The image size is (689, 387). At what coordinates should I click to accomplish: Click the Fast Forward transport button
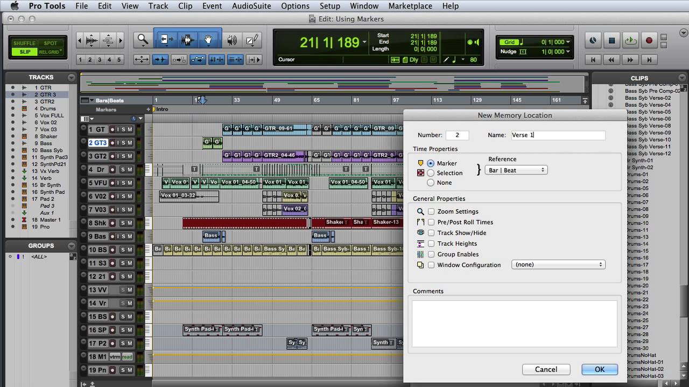(630, 60)
